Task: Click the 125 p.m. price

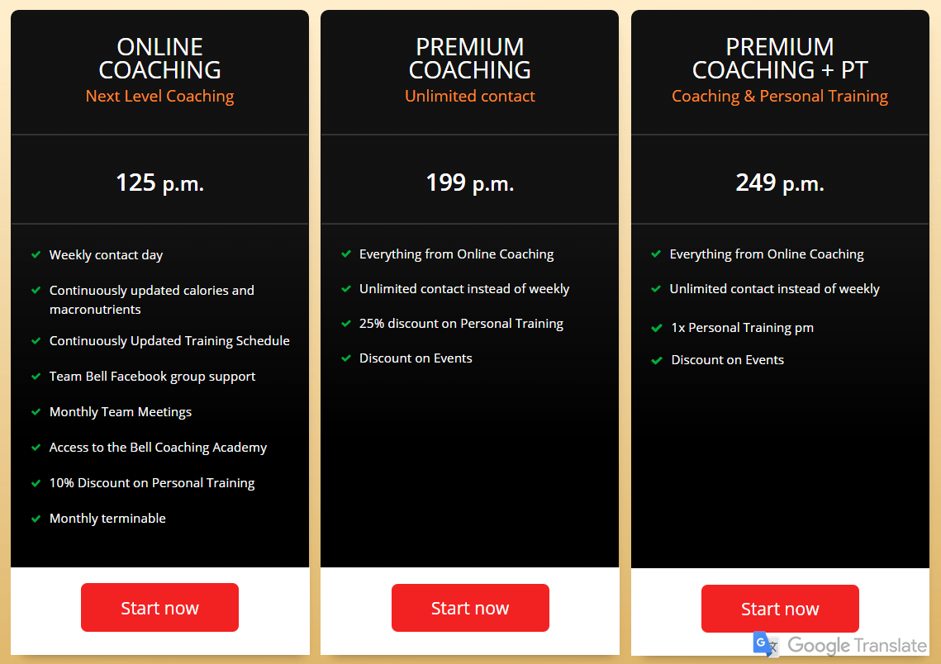Action: 159,182
